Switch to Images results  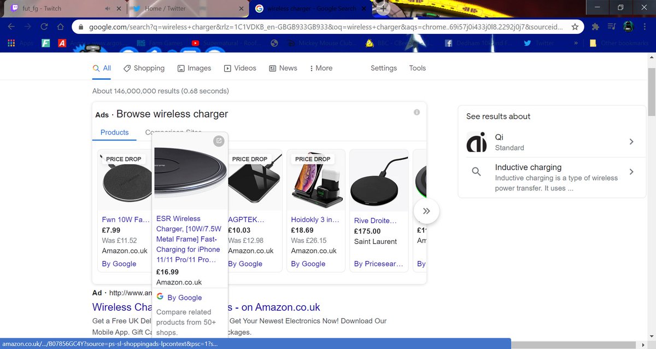[x=194, y=68]
